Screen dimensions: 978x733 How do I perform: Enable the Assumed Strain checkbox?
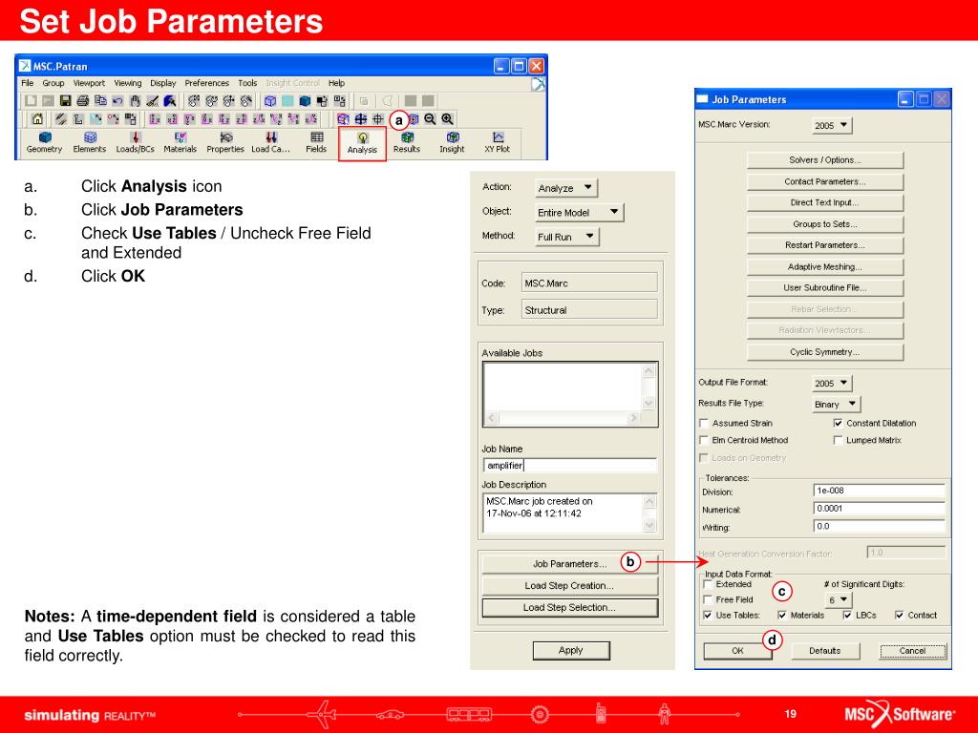point(704,423)
